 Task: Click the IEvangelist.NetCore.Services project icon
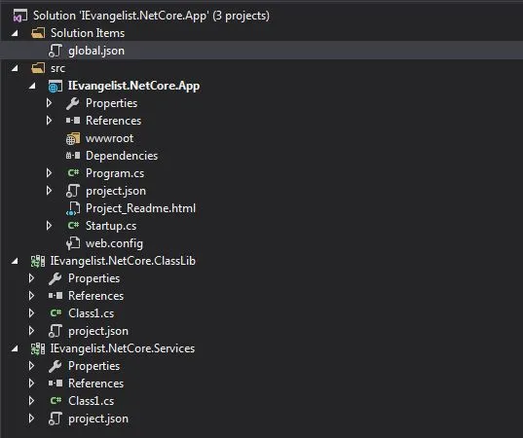(x=38, y=348)
